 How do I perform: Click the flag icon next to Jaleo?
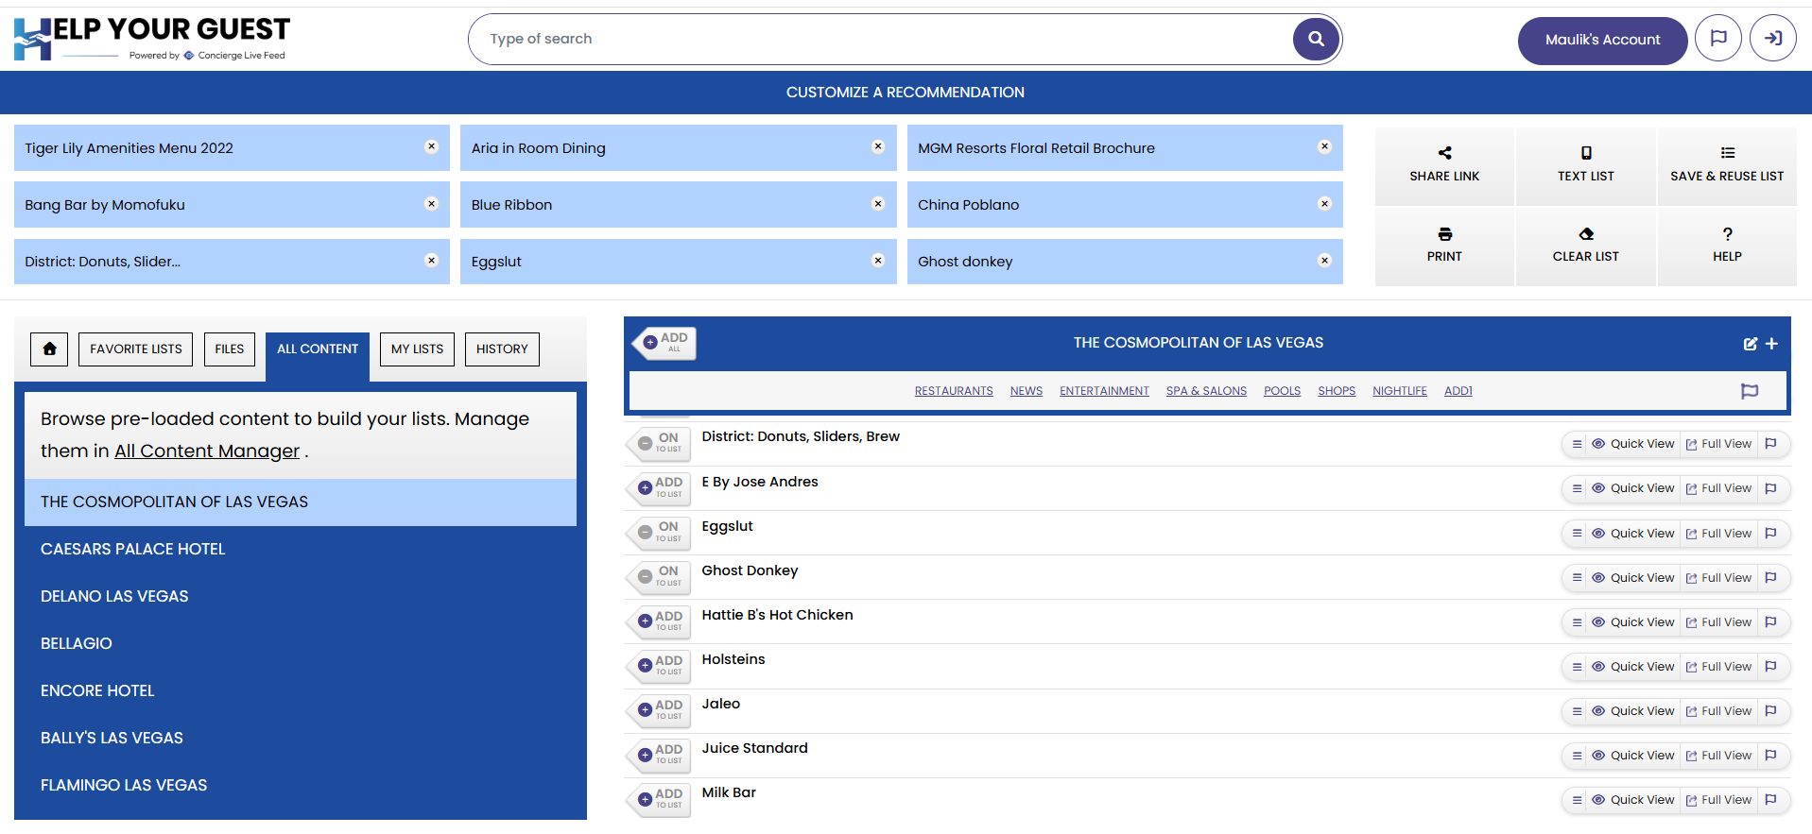pos(1770,711)
